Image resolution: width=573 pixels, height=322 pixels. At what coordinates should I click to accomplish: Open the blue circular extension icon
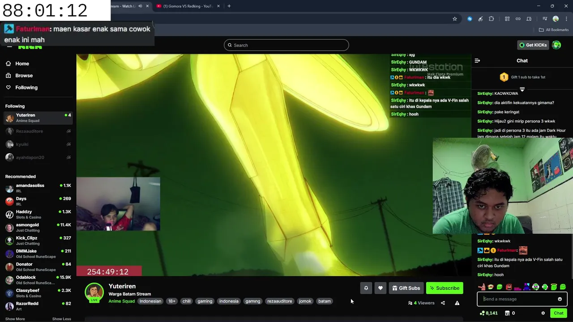(470, 19)
